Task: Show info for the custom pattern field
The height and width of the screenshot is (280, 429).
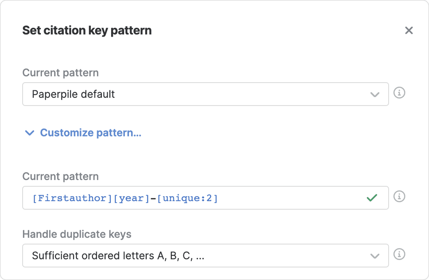Action: tap(399, 196)
